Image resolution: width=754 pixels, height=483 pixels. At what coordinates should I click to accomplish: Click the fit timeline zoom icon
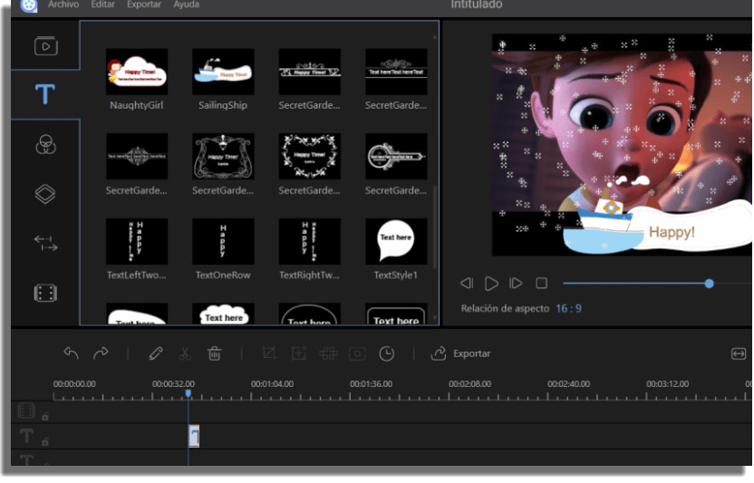click(x=738, y=354)
